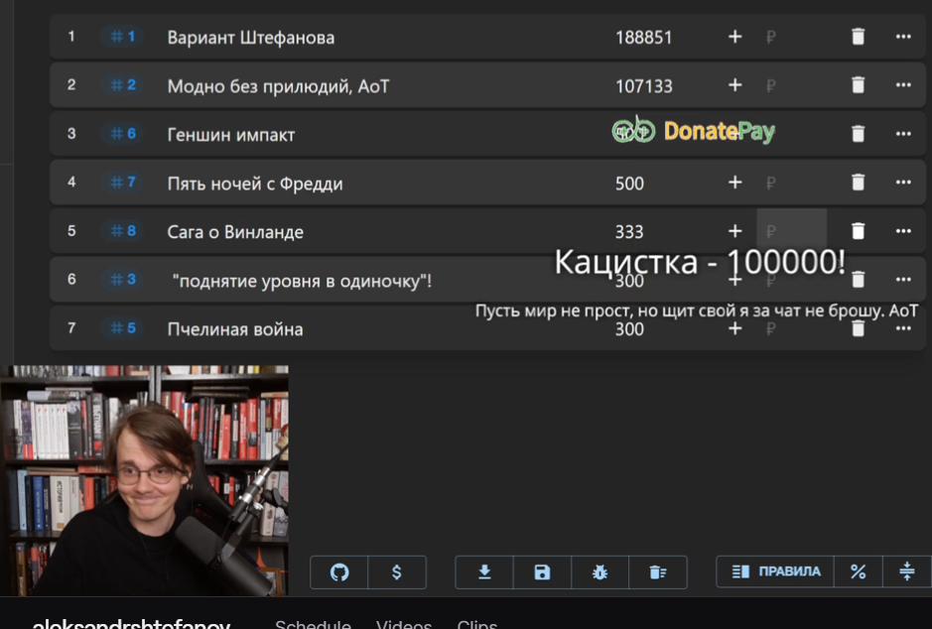
Task: Select the lot name "поднятие уровня в одиночку"!
Action: tap(302, 281)
